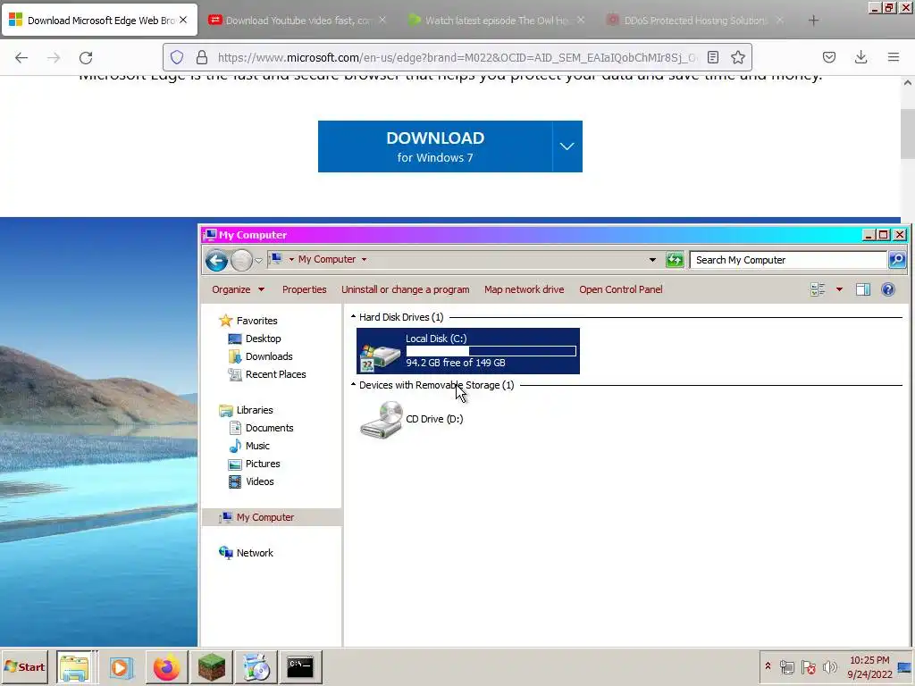Reload the Microsoft Edge page

coord(86,57)
